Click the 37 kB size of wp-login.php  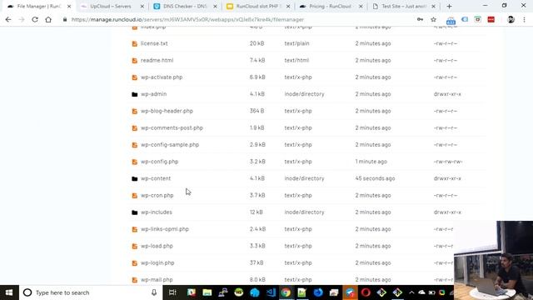click(x=257, y=263)
